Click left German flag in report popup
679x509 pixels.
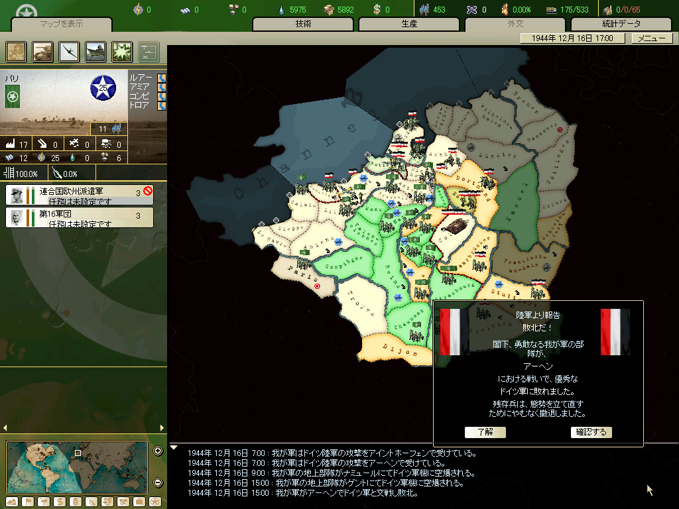pyautogui.click(x=454, y=333)
